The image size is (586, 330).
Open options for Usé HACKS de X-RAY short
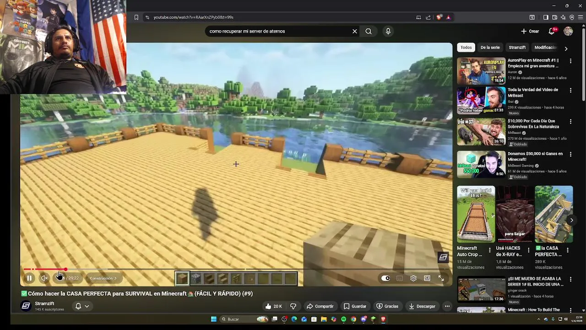click(529, 250)
